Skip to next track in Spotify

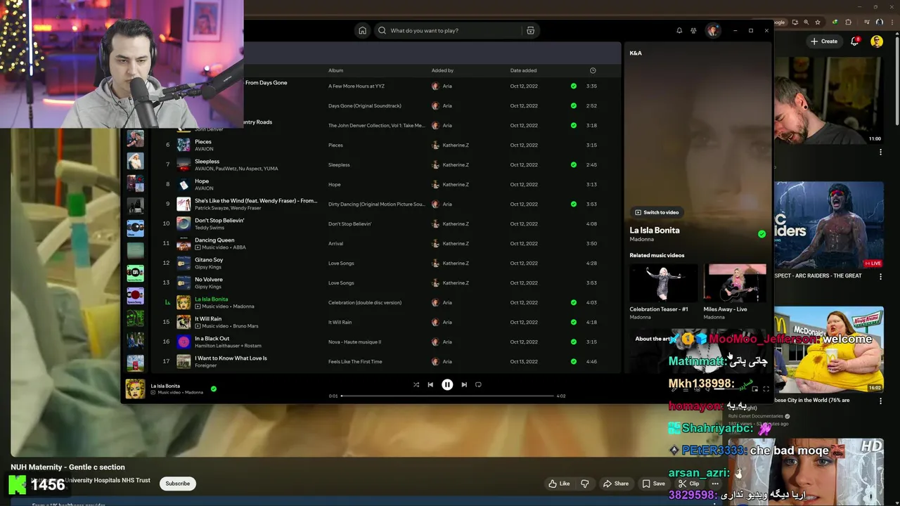pyautogui.click(x=464, y=384)
